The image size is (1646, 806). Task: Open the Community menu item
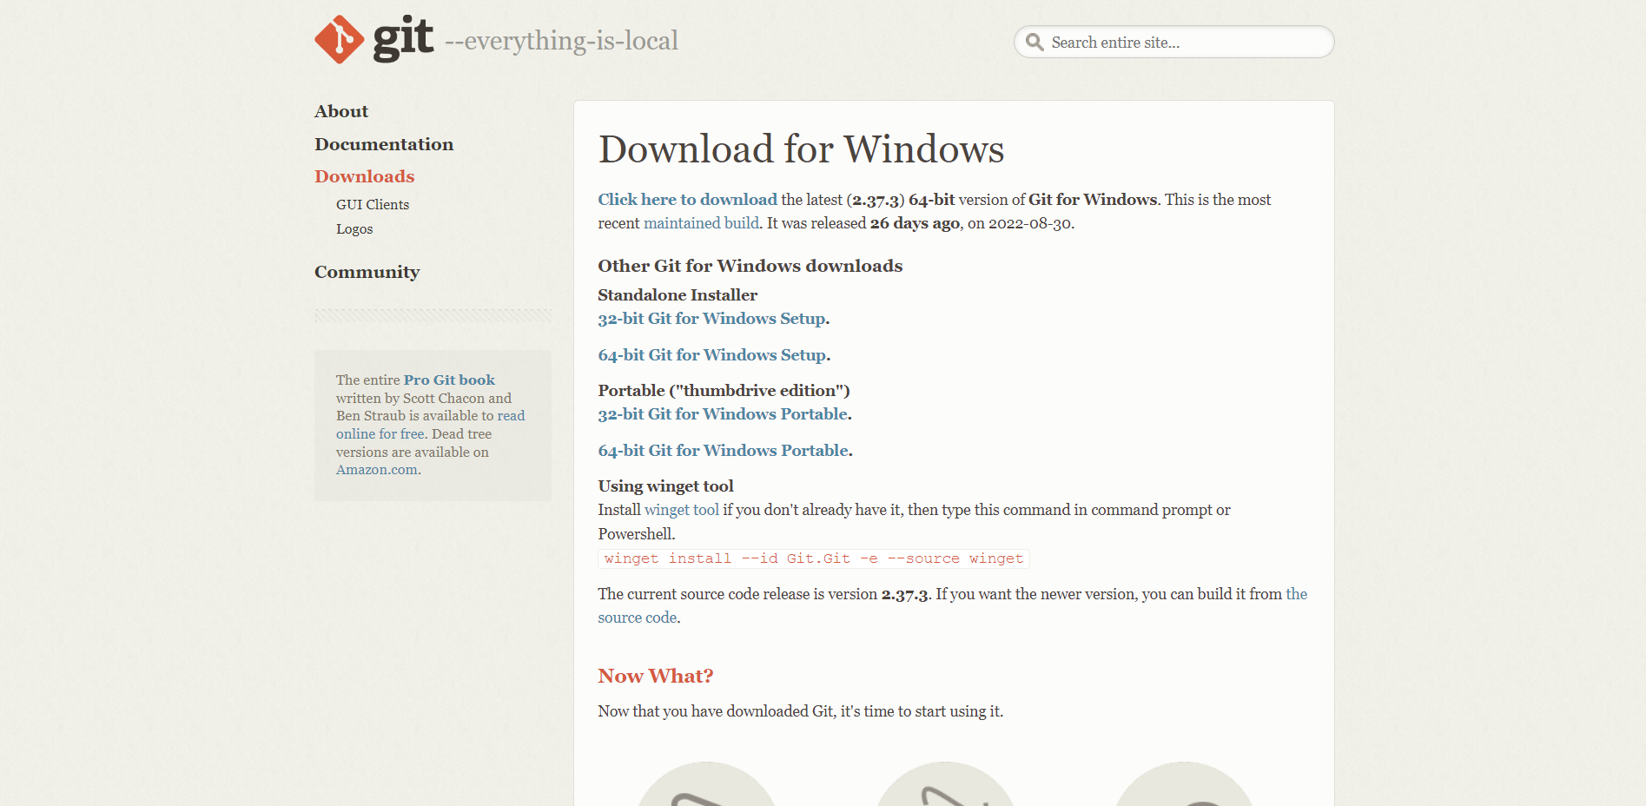tap(367, 272)
